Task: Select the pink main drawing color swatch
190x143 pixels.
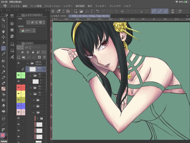Action: 3,135
